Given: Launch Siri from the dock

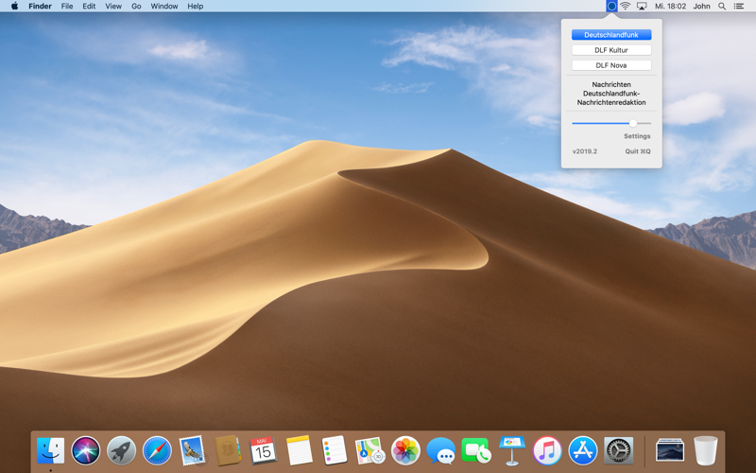Looking at the screenshot, I should tap(86, 451).
